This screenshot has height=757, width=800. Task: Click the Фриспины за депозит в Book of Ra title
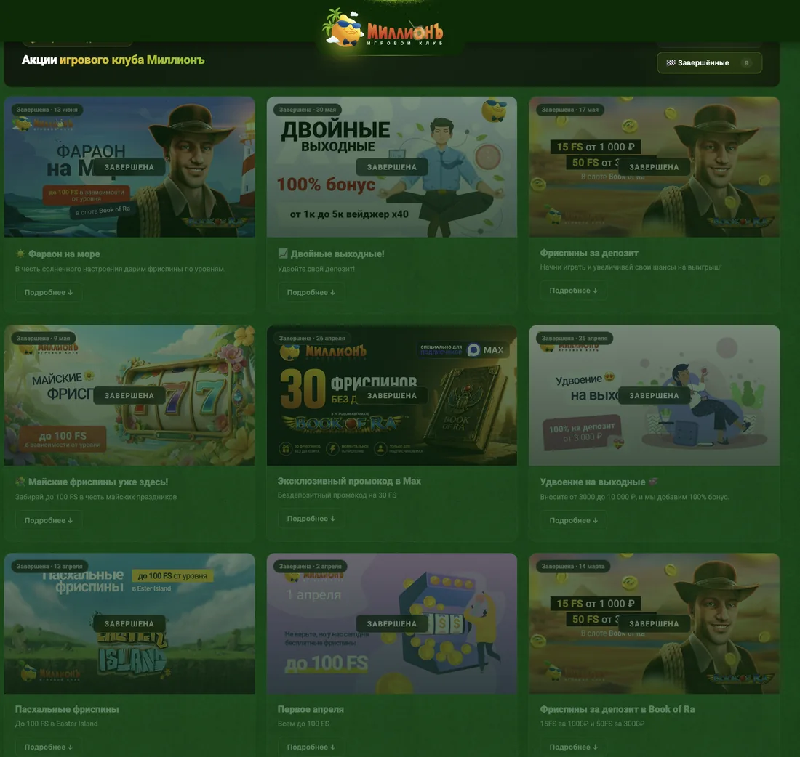point(617,709)
